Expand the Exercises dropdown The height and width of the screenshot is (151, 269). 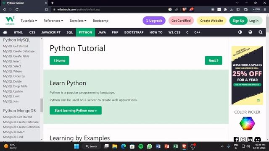tap(78, 21)
